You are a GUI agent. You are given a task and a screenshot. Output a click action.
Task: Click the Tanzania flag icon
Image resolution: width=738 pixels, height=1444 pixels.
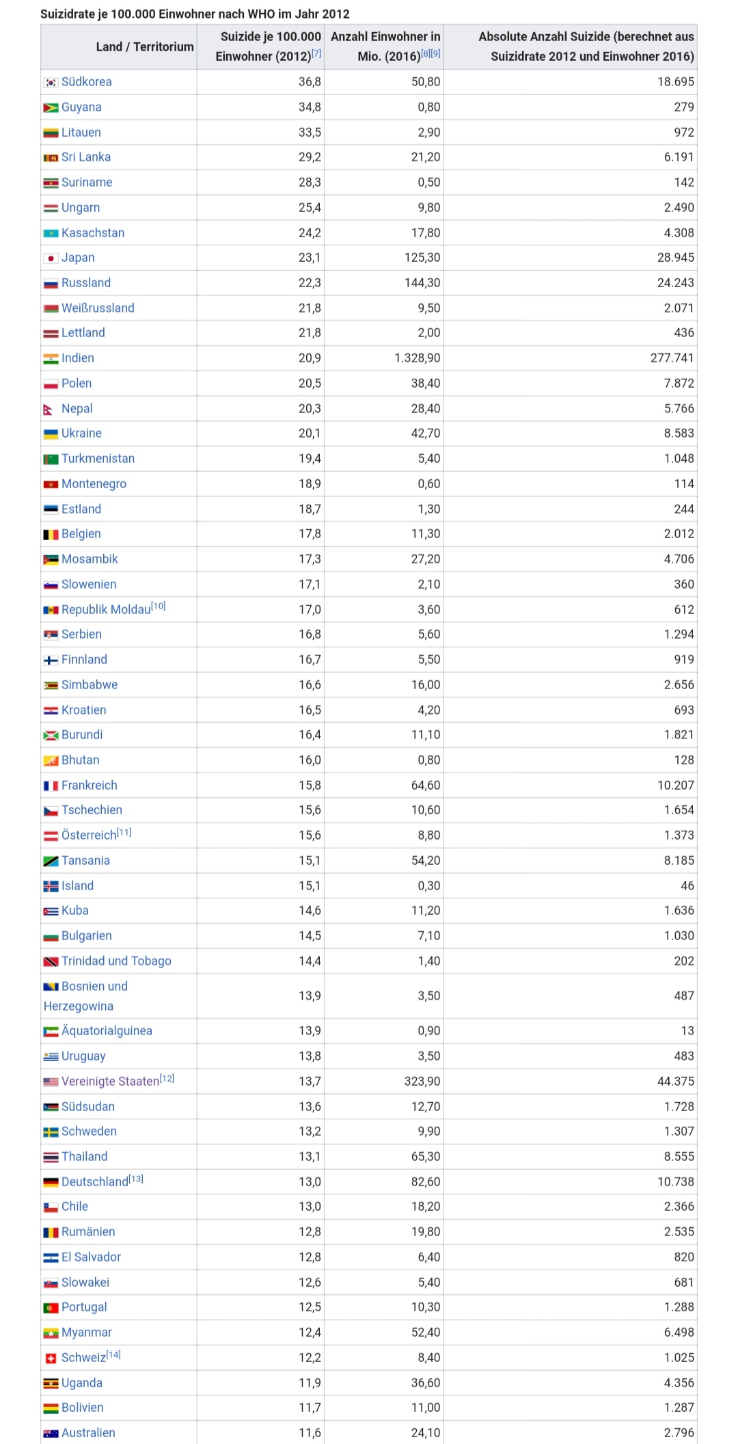coord(51,861)
